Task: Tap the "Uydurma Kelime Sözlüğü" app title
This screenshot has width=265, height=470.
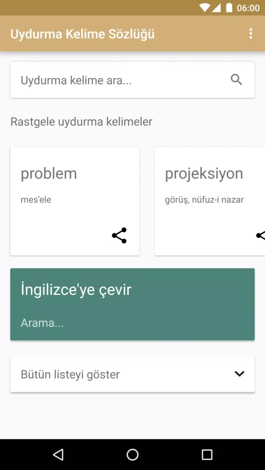Action: click(x=82, y=34)
